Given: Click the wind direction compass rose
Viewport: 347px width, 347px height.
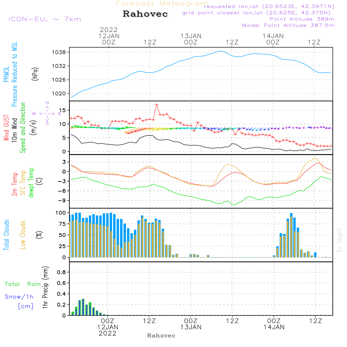Looking at the screenshot, I should coord(47,113).
